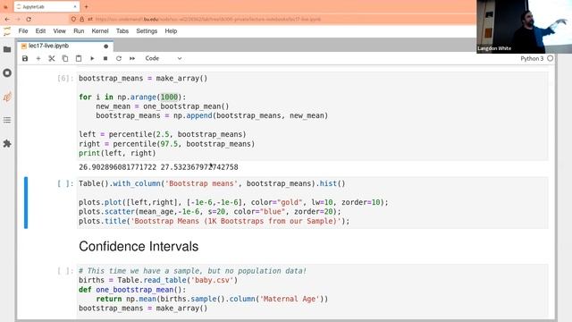Open the Settings menu
The image size is (572, 322).
tap(147, 31)
